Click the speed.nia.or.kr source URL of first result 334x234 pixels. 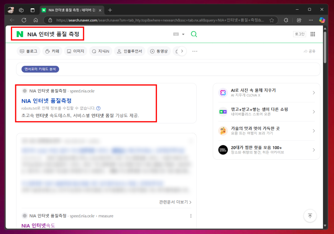pyautogui.click(x=82, y=91)
